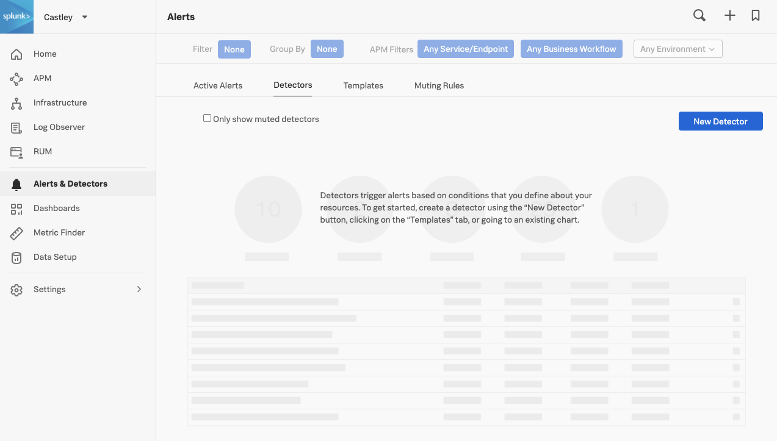Enable Only show muted detectors checkbox
Viewport: 777px width, 441px height.
[207, 118]
